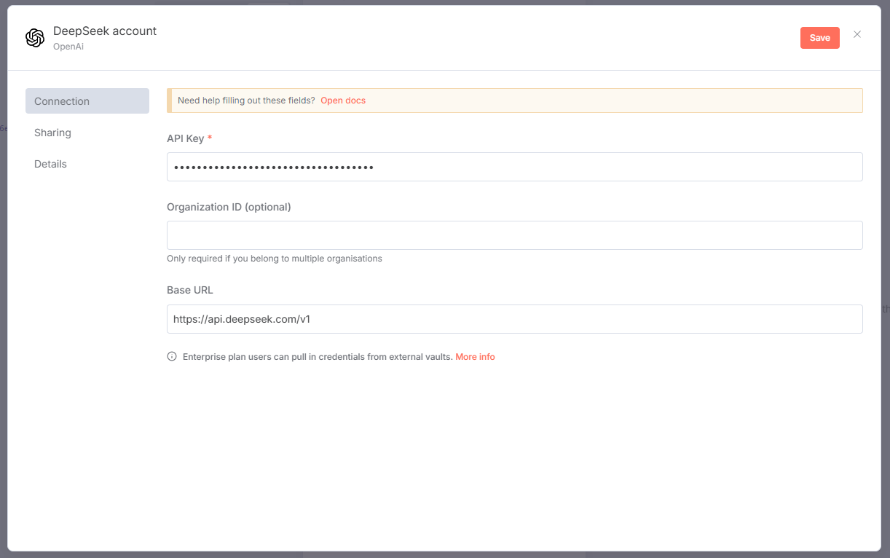
Task: Click the info icon beside Enterprise plan note
Action: point(172,357)
